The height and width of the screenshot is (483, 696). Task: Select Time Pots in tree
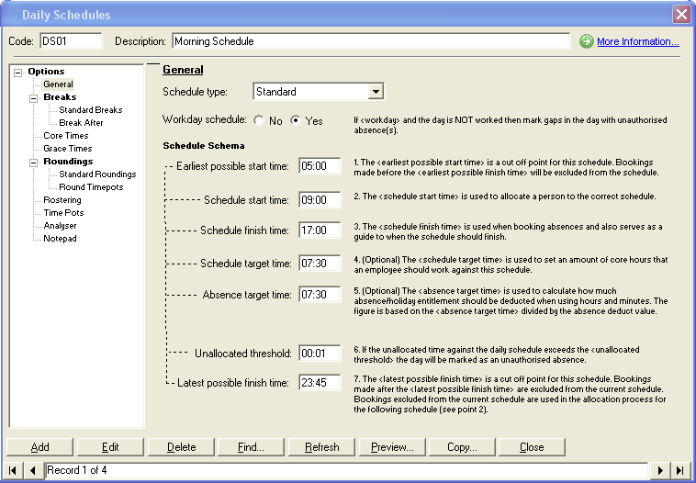(x=63, y=213)
